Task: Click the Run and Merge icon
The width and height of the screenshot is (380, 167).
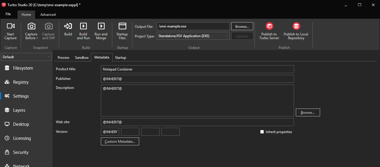Action: coord(101,27)
